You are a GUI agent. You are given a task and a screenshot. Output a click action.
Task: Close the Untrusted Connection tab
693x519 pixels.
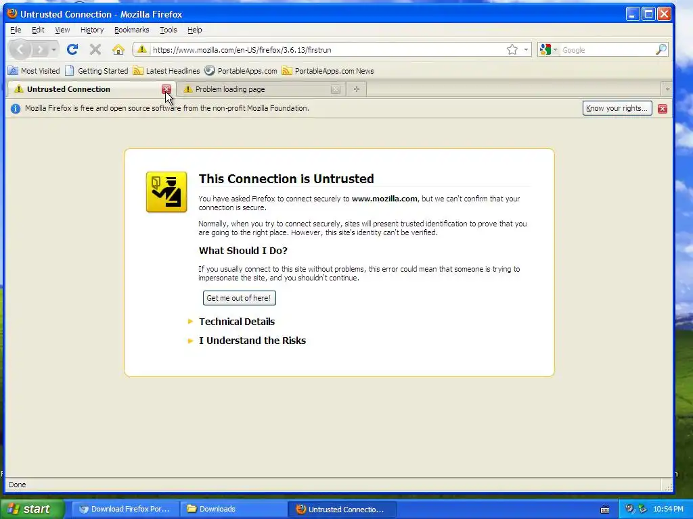[166, 89]
